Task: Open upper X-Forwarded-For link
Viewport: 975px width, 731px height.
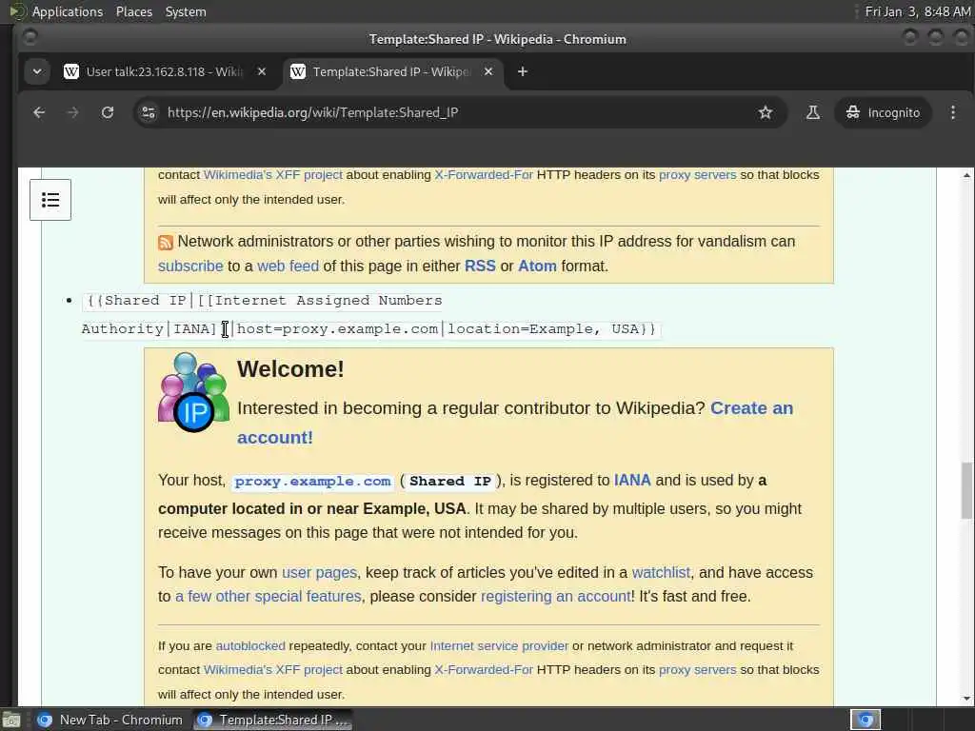Action: (483, 175)
